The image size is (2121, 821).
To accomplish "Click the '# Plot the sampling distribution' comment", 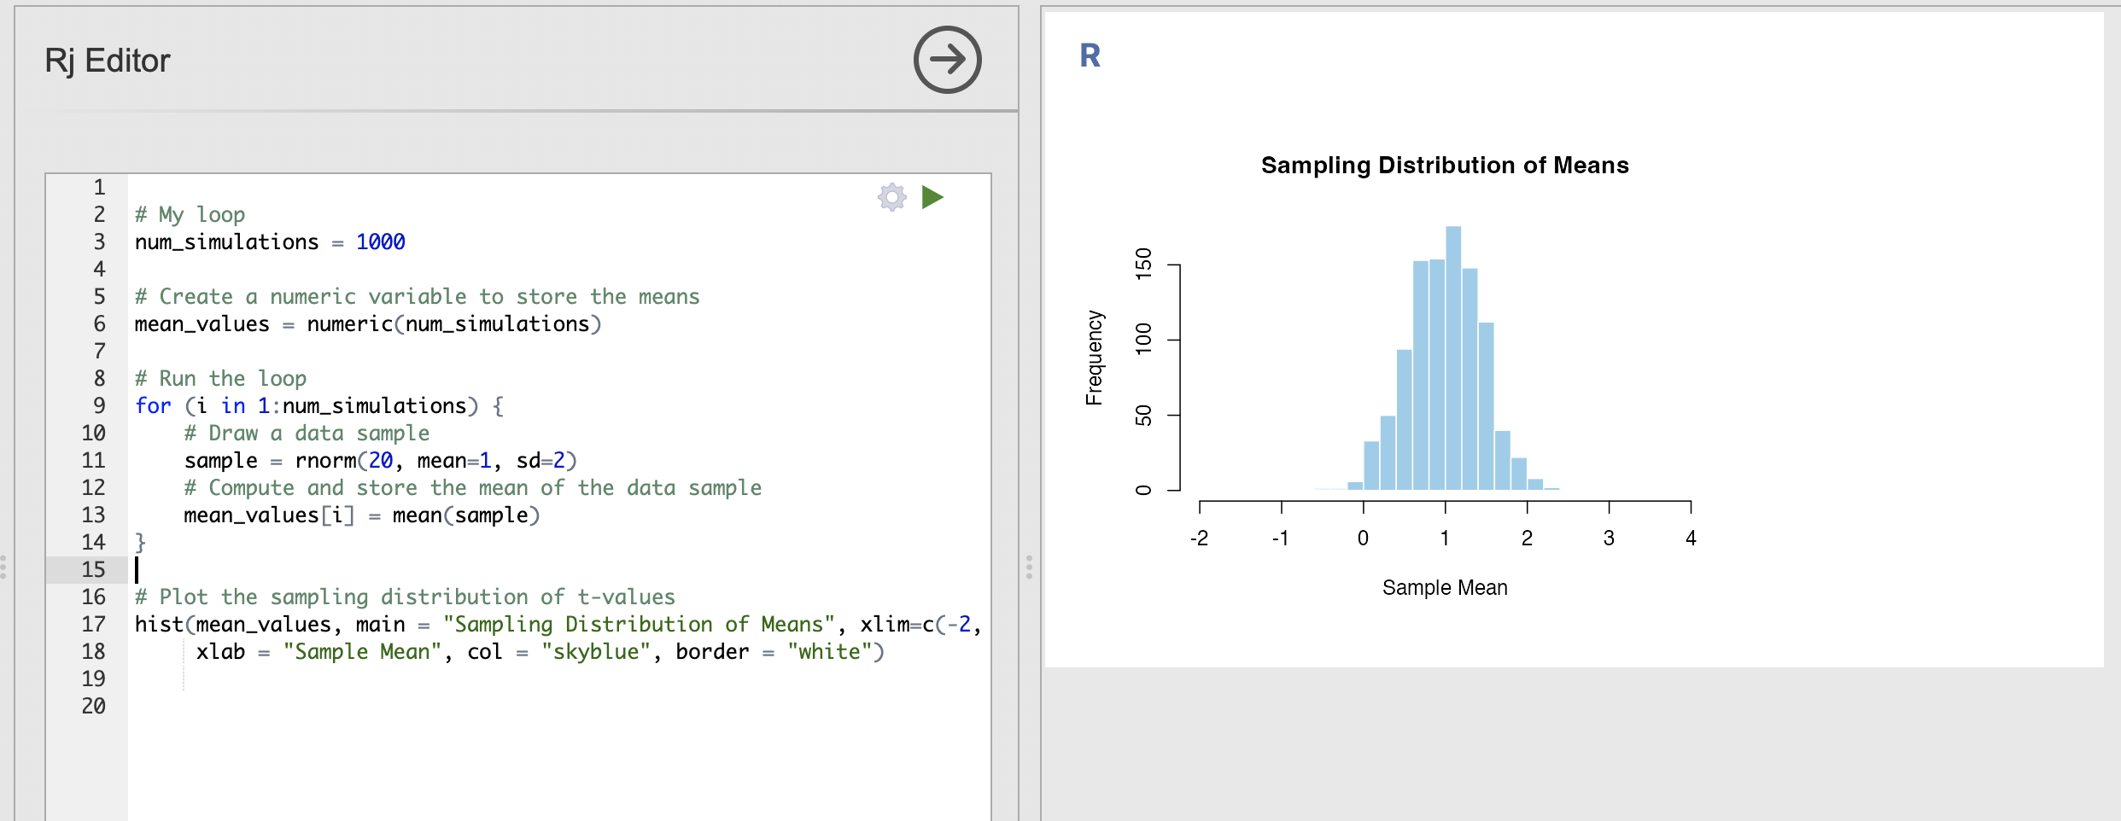I will point(405,597).
